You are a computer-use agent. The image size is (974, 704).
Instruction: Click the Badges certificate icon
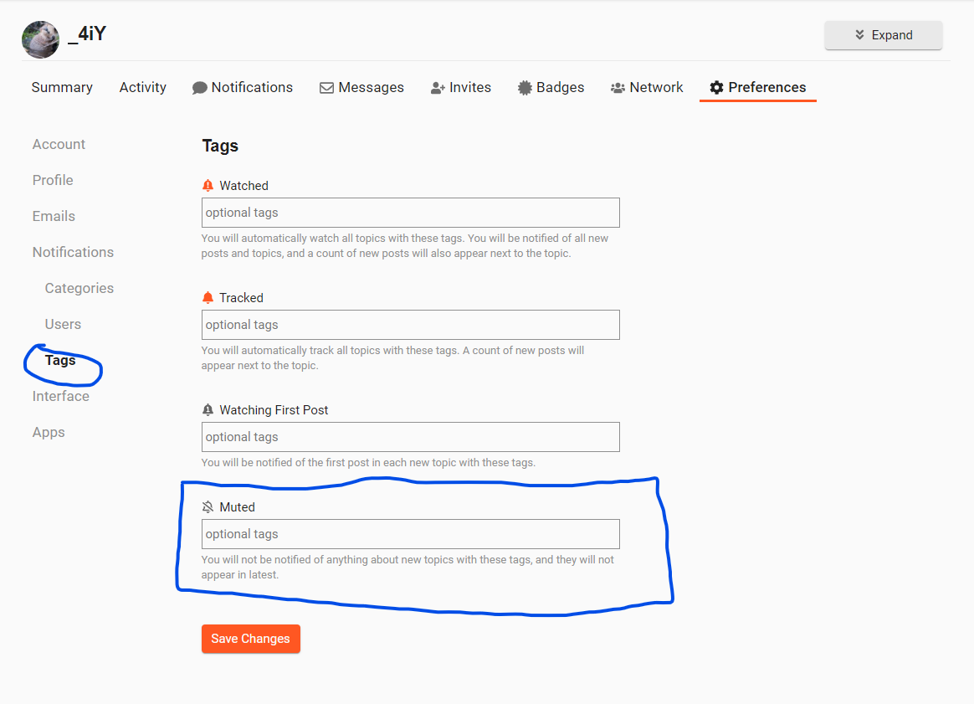[525, 88]
